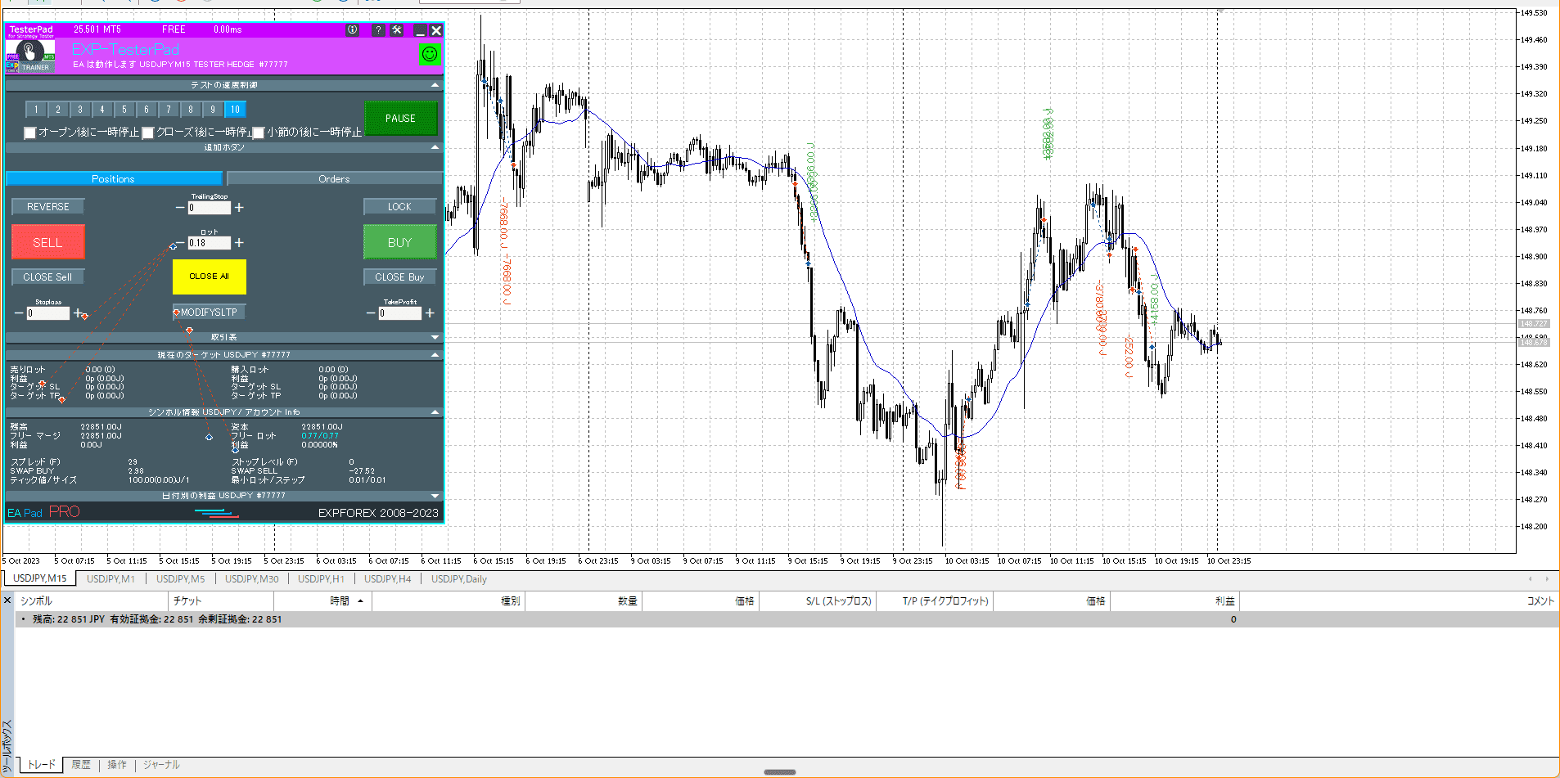Expand the 日付別の利益 USDJPY section
1560x778 pixels.
tap(435, 496)
